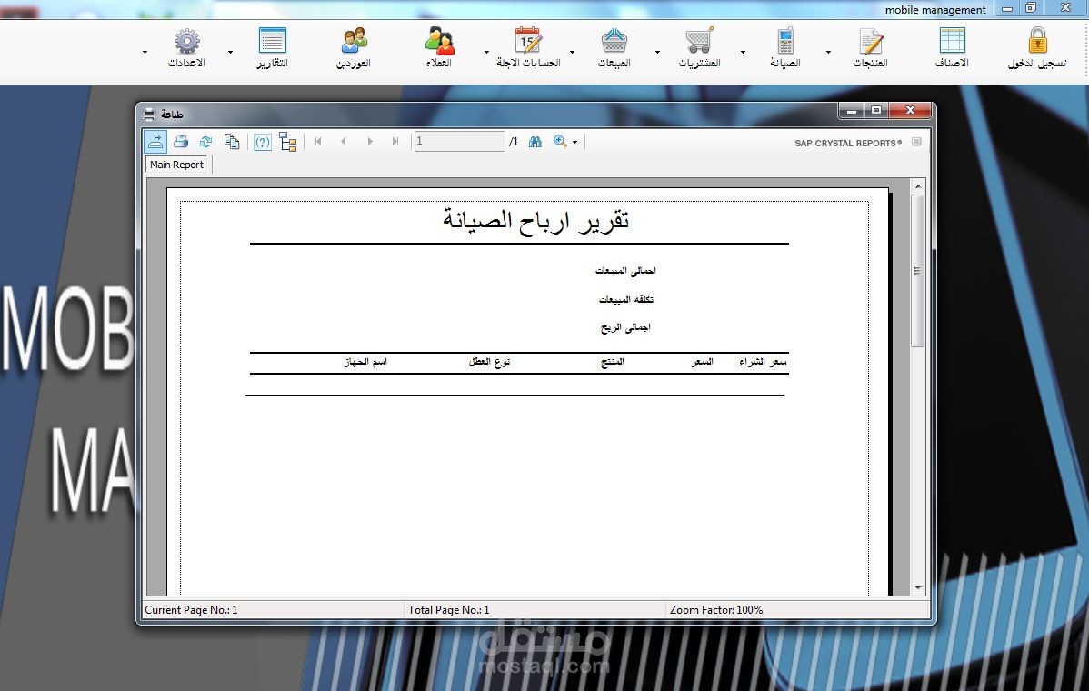Expand the المشتريات dropdown arrow
This screenshot has height=691, width=1089.
point(658,52)
